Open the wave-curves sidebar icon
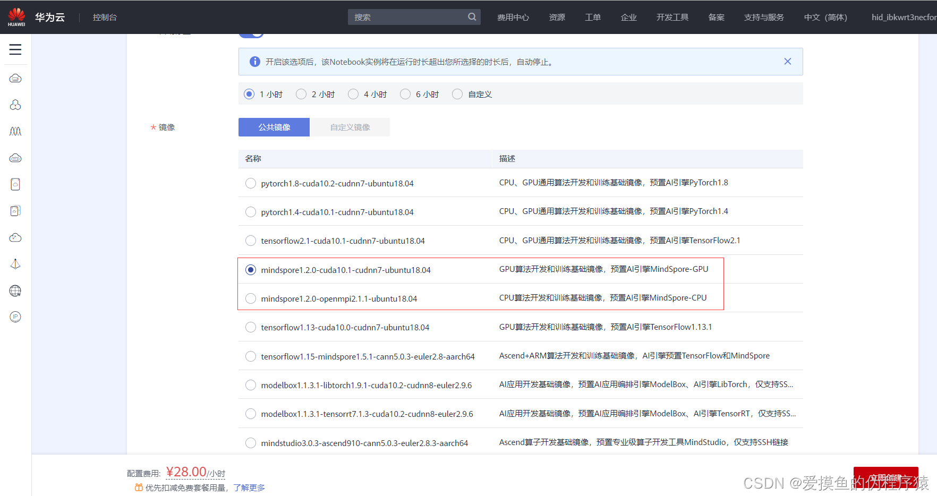 [x=15, y=131]
